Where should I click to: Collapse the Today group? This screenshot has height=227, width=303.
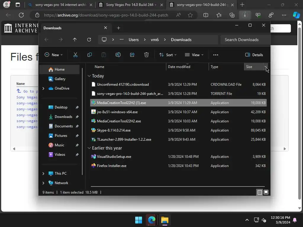click(89, 76)
